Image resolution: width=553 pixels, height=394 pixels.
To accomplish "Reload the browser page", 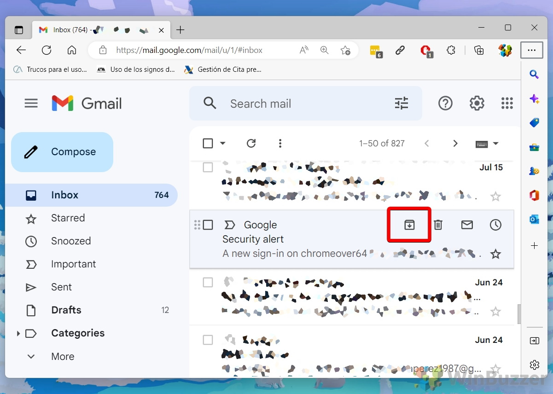I will [x=47, y=50].
